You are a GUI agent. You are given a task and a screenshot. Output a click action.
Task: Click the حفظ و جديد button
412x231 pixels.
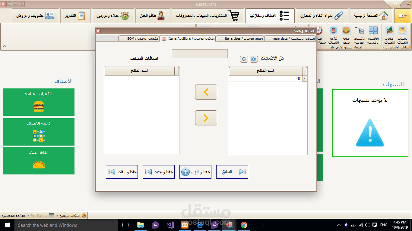(x=159, y=172)
